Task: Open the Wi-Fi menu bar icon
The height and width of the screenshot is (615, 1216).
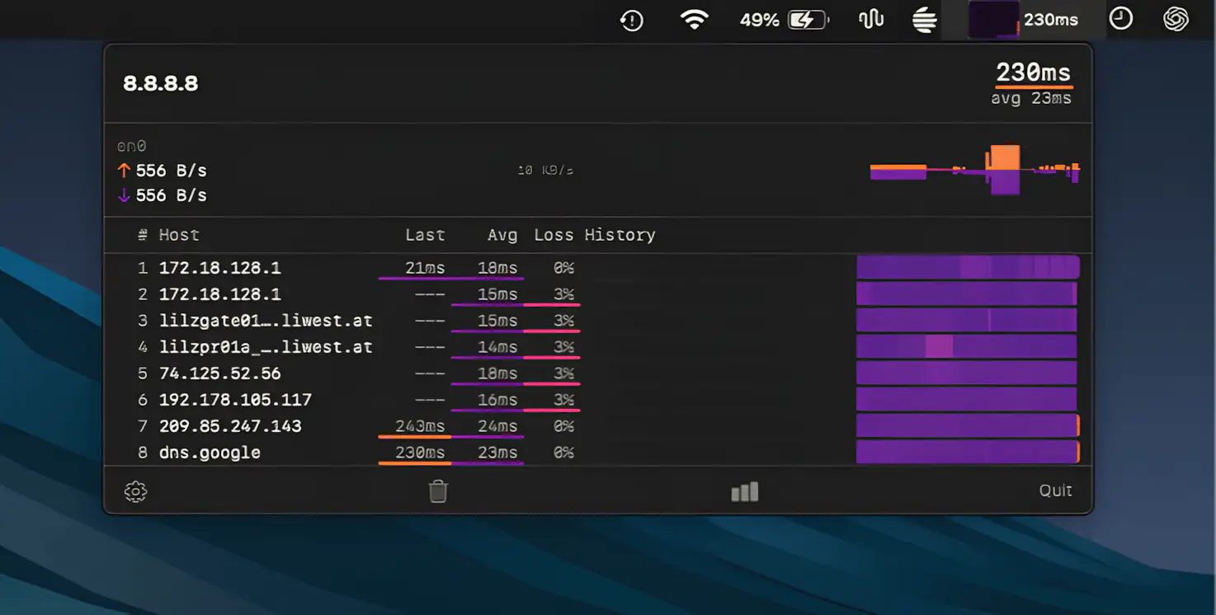Action: tap(695, 20)
